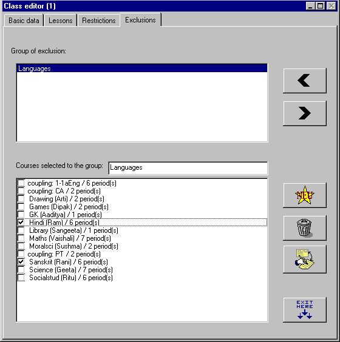Delete group using trash can icon
Image resolution: width=340 pixels, height=342 pixels.
click(305, 228)
